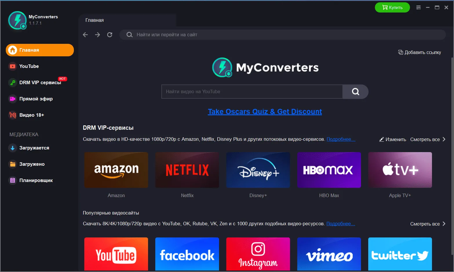This screenshot has width=454, height=272.
Task: Open the Disney+ service tile
Action: (x=258, y=170)
